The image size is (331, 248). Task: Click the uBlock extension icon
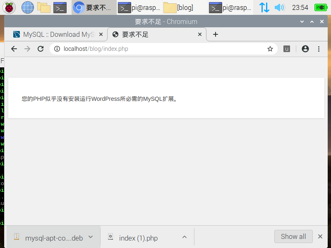point(286,49)
